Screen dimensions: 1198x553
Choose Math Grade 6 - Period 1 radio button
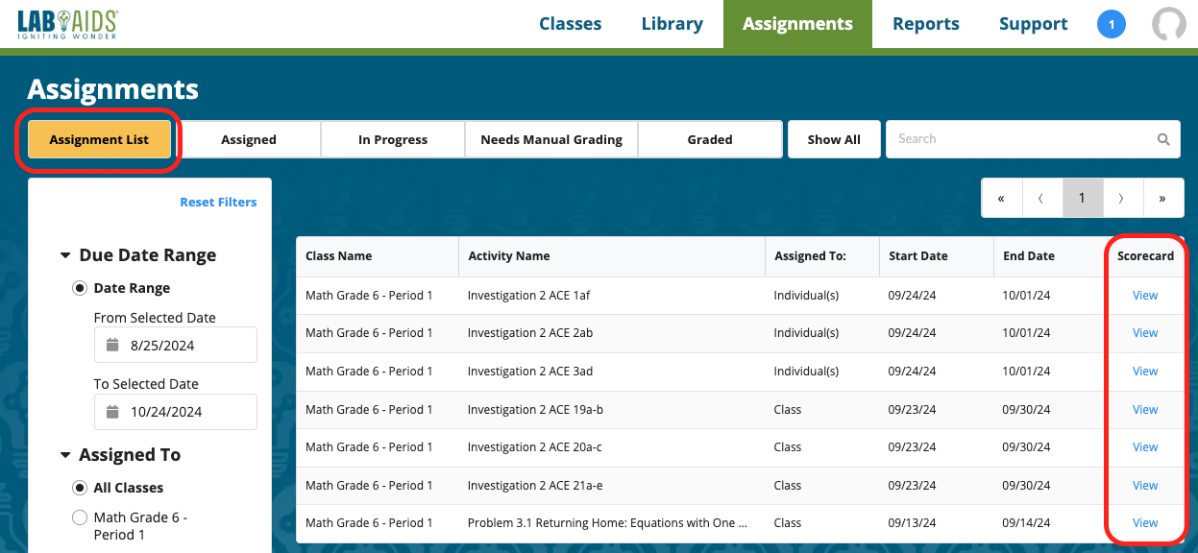80,517
